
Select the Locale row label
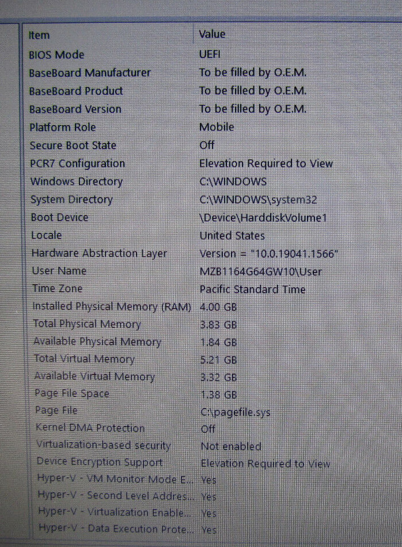47,235
